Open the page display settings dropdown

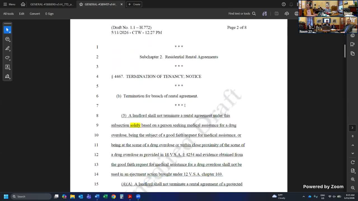(352, 171)
